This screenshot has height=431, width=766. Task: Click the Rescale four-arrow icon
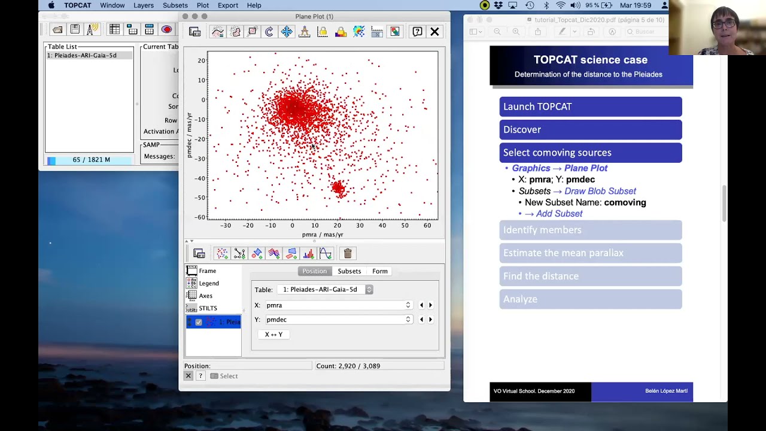pos(287,32)
